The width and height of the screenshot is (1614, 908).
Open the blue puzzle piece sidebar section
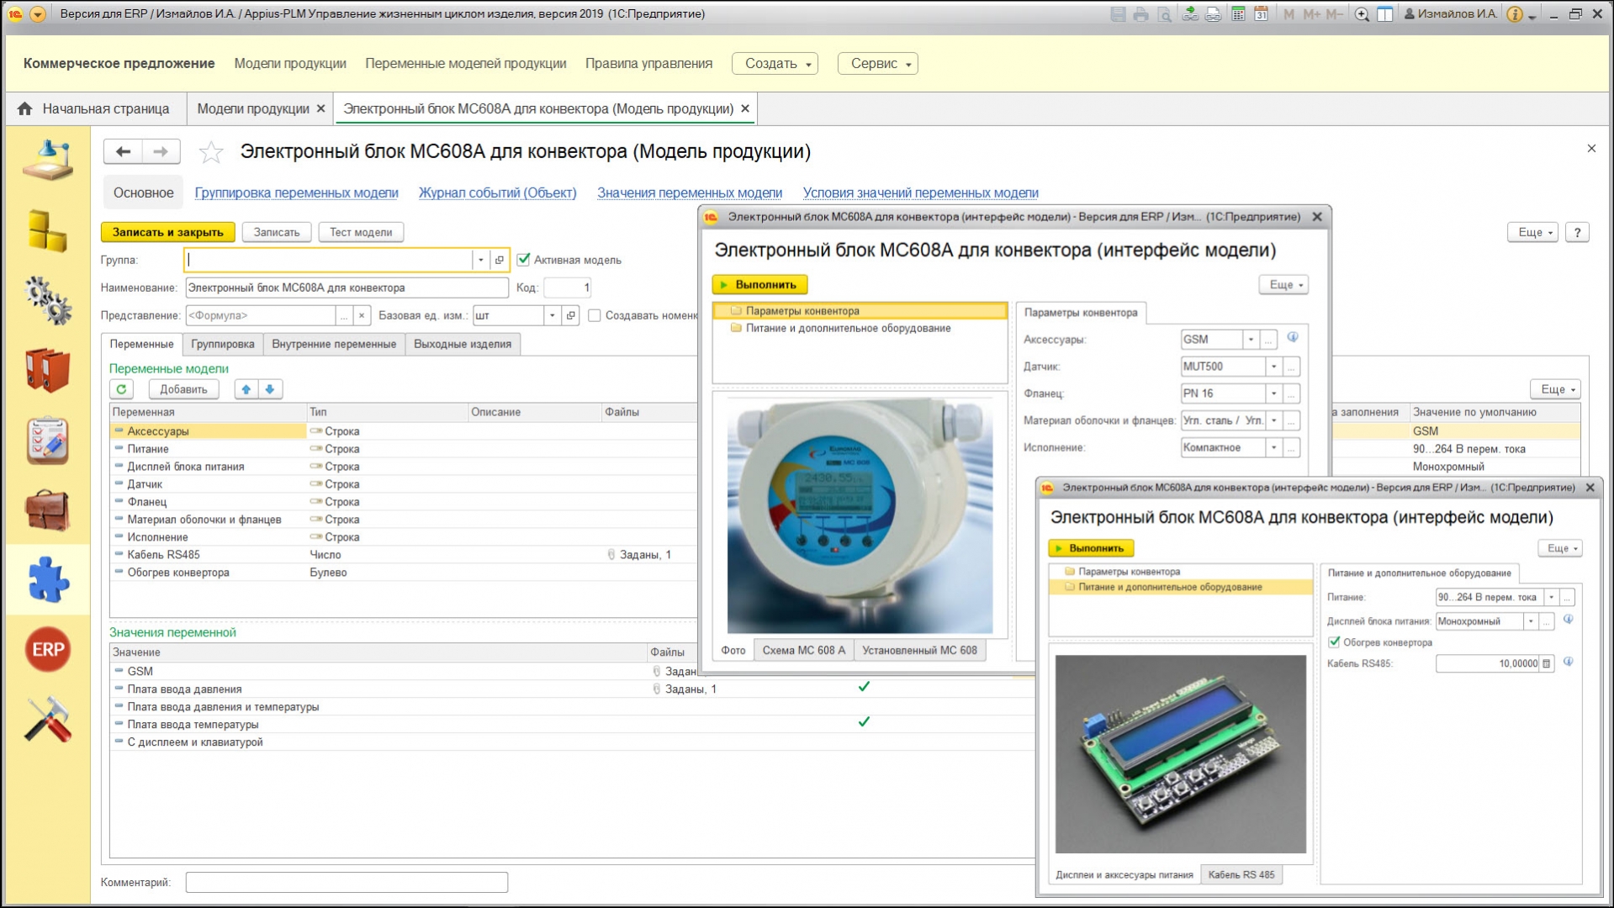(x=48, y=579)
